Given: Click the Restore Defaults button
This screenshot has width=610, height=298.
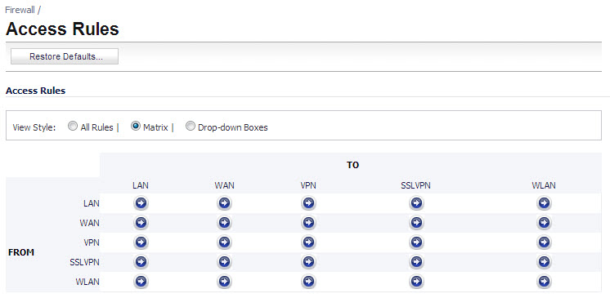Looking at the screenshot, I should [x=65, y=56].
